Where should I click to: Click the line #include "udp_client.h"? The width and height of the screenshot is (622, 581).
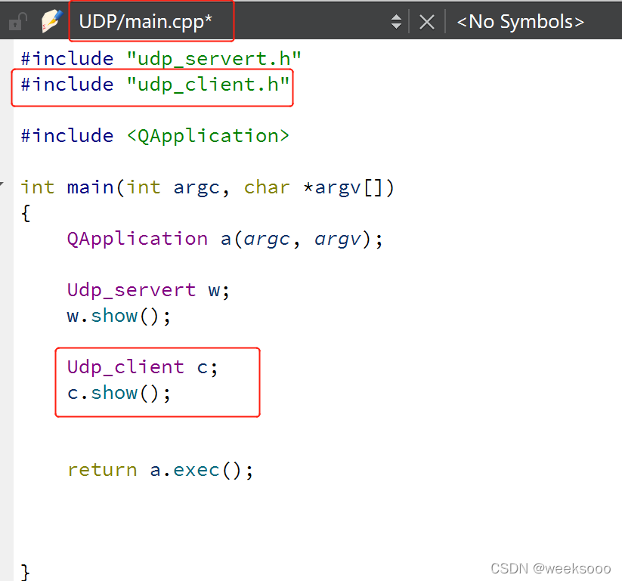(155, 85)
